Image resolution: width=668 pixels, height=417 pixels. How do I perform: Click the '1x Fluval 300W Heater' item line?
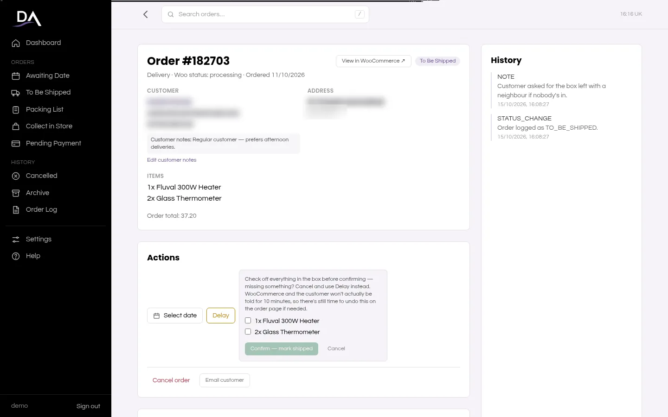[x=184, y=188]
